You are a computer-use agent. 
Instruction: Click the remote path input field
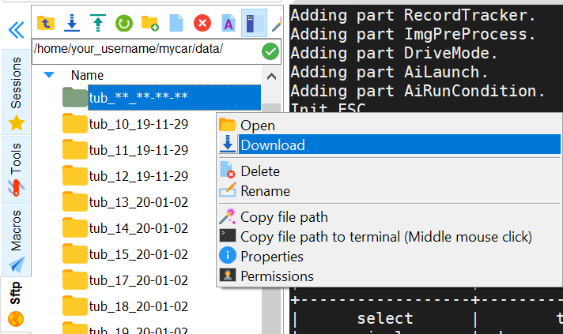tap(146, 51)
